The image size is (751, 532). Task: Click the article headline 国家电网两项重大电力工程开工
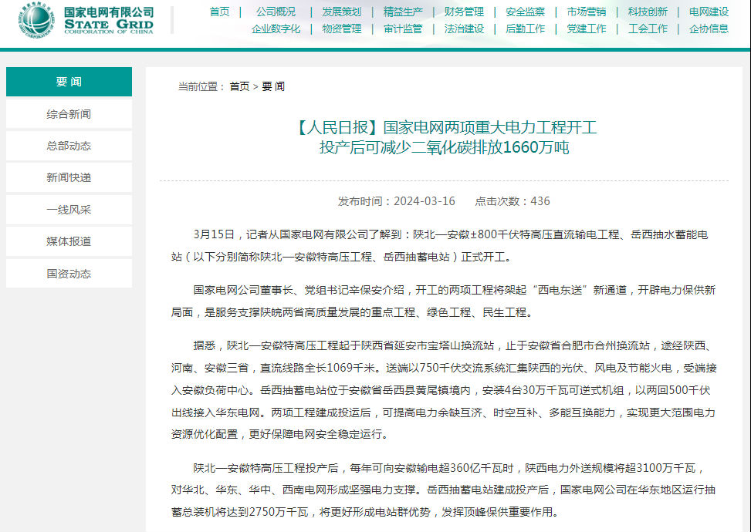445,128
